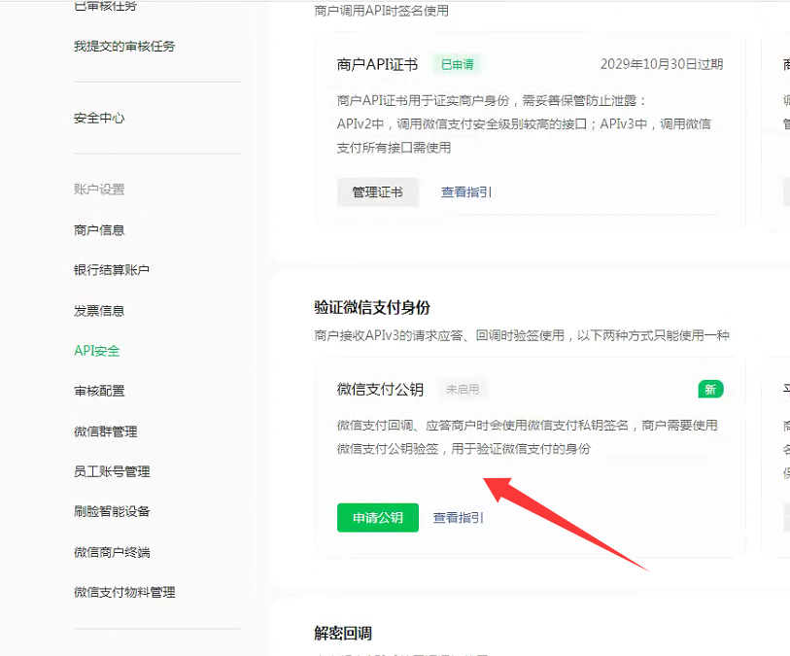This screenshot has width=790, height=656.
Task: Select 我提交的审核任务 in sidebar
Action: 124,46
